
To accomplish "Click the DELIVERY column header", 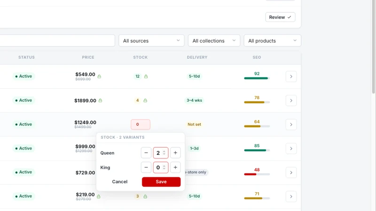I will pos(197,57).
